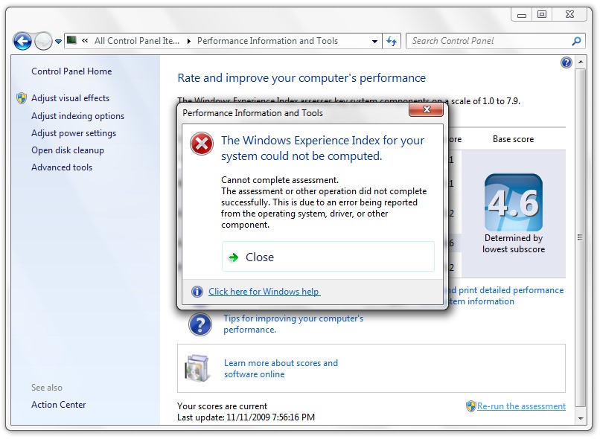
Task: Click the vertical scrollbar thumb
Action: pyautogui.click(x=581, y=238)
